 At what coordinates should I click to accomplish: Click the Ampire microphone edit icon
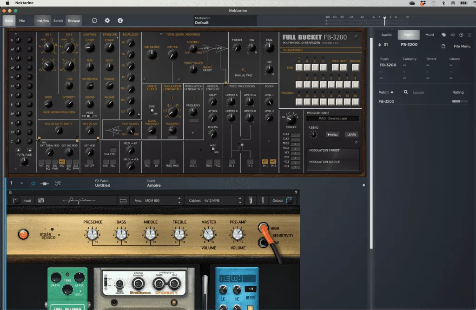(251, 200)
